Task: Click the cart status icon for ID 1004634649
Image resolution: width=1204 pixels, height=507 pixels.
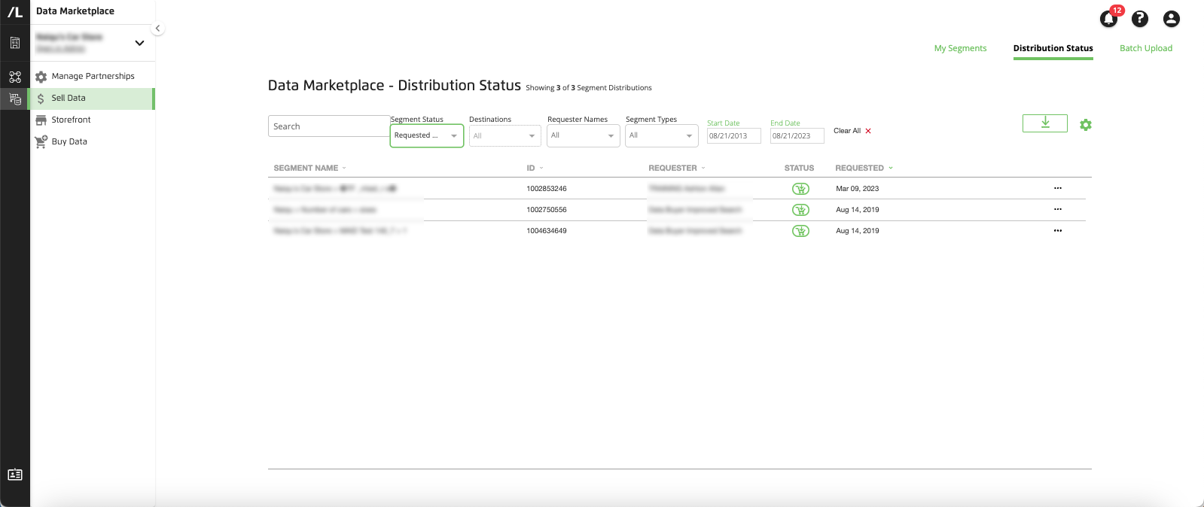Action: pos(800,231)
